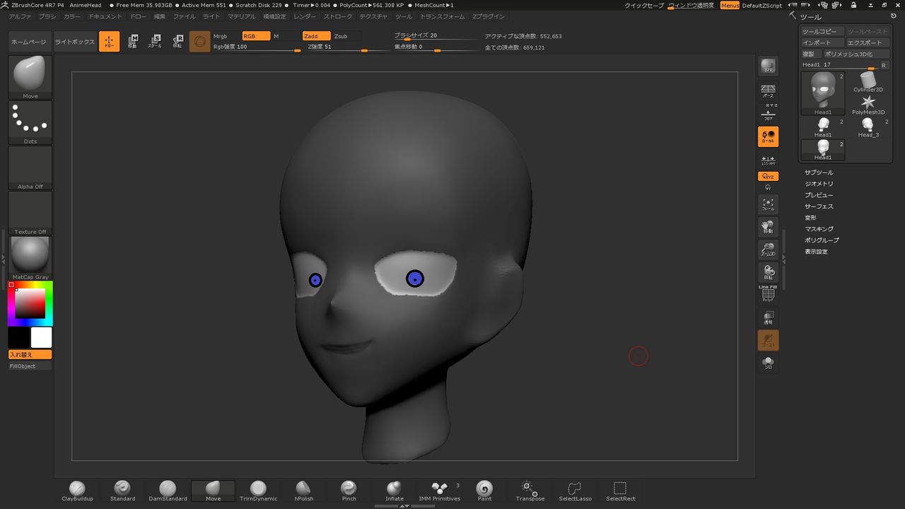Viewport: 905px width, 509px height.
Task: Select the DamStandard brush
Action: (167, 488)
